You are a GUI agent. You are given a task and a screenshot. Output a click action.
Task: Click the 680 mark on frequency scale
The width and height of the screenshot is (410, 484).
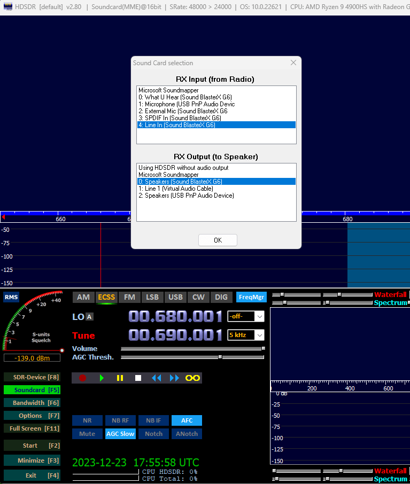(x=347, y=219)
